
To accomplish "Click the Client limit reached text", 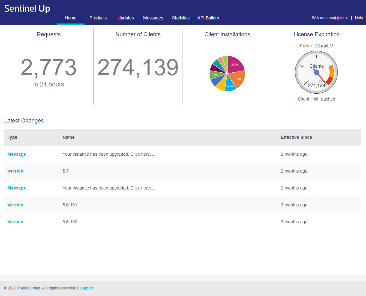I will (317, 99).
